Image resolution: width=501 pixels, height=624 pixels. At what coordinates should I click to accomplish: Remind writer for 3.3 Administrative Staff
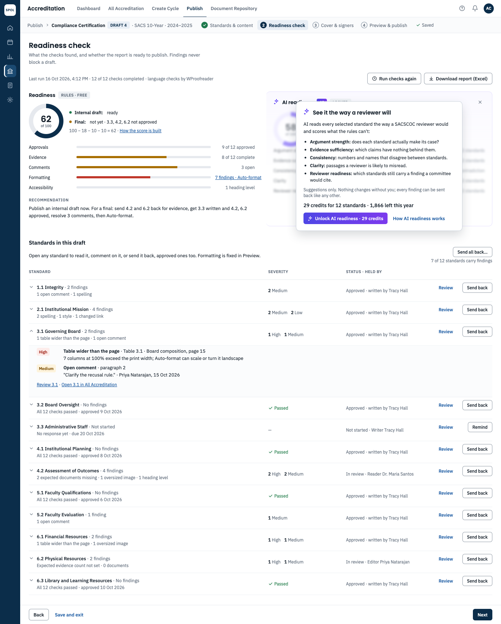tap(480, 427)
